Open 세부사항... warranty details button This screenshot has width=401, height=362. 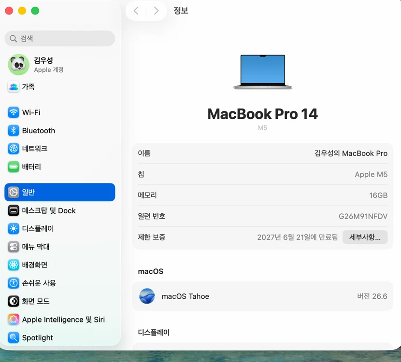coord(365,237)
